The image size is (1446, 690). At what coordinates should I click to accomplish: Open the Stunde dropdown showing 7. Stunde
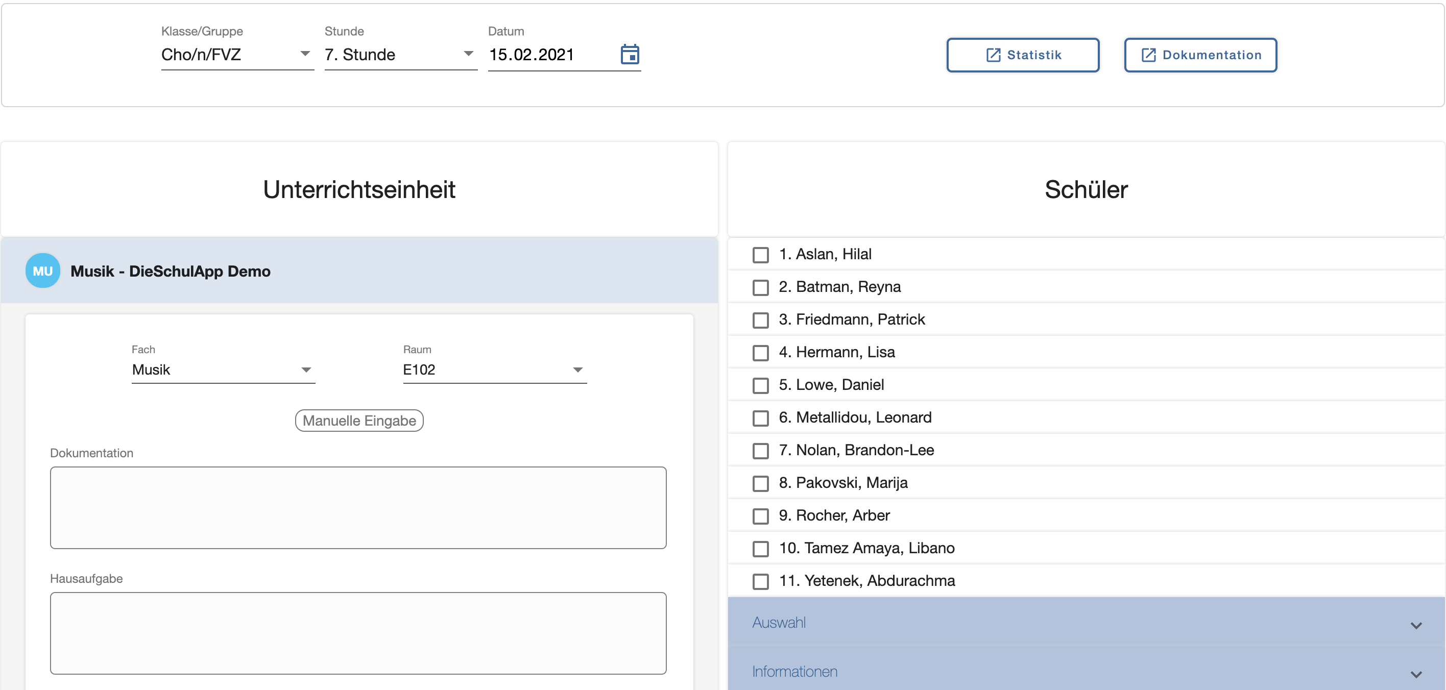(401, 55)
